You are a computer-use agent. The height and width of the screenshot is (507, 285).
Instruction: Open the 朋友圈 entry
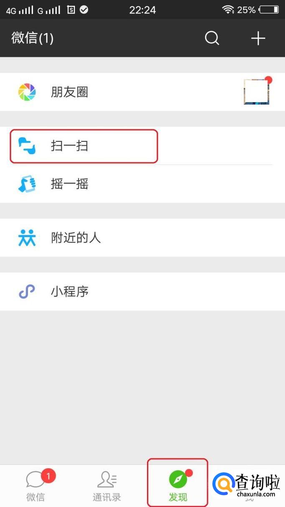point(142,92)
